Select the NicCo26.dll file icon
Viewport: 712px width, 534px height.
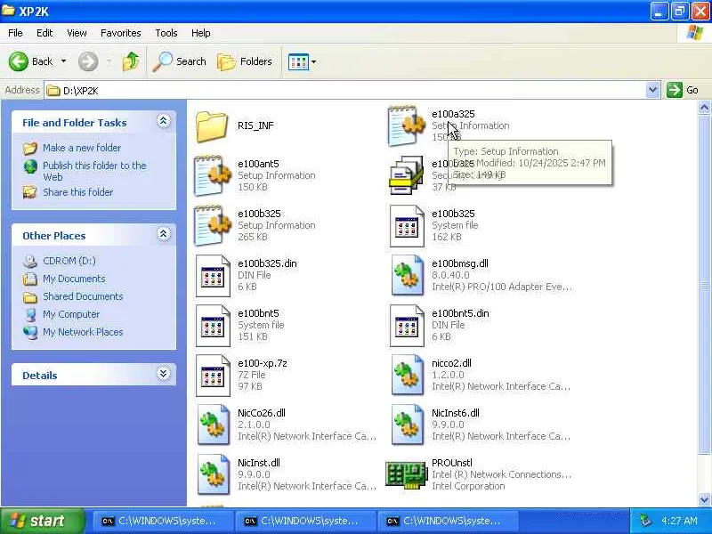tap(213, 425)
